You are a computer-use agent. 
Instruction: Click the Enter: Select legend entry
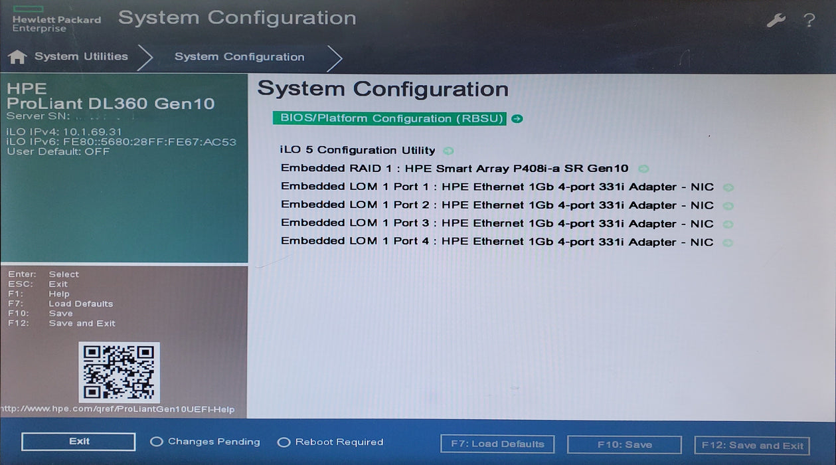coord(43,274)
